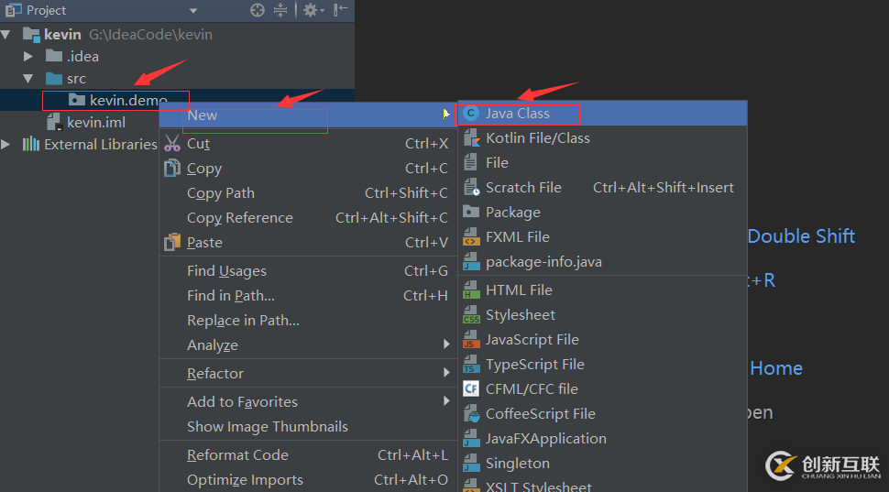This screenshot has height=492, width=889.
Task: Click the JavaScript File icon
Action: (471, 340)
